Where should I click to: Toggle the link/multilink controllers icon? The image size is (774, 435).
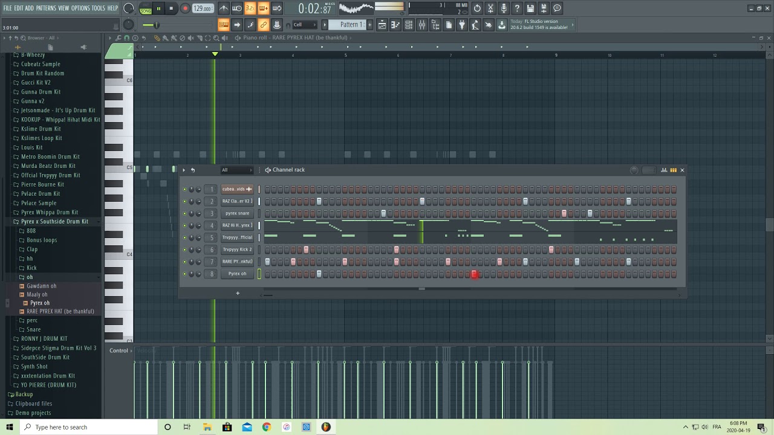tap(264, 25)
